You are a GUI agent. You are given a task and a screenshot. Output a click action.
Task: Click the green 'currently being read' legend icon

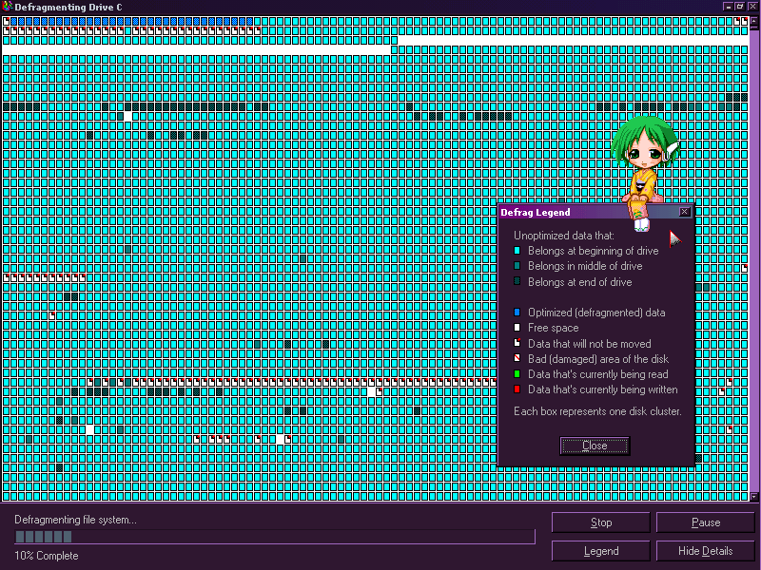click(517, 374)
